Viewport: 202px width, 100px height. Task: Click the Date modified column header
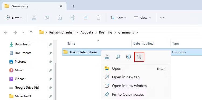pos(143,44)
